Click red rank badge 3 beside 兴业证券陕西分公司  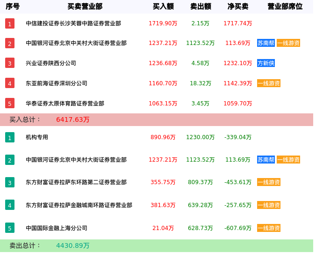click(x=10, y=63)
